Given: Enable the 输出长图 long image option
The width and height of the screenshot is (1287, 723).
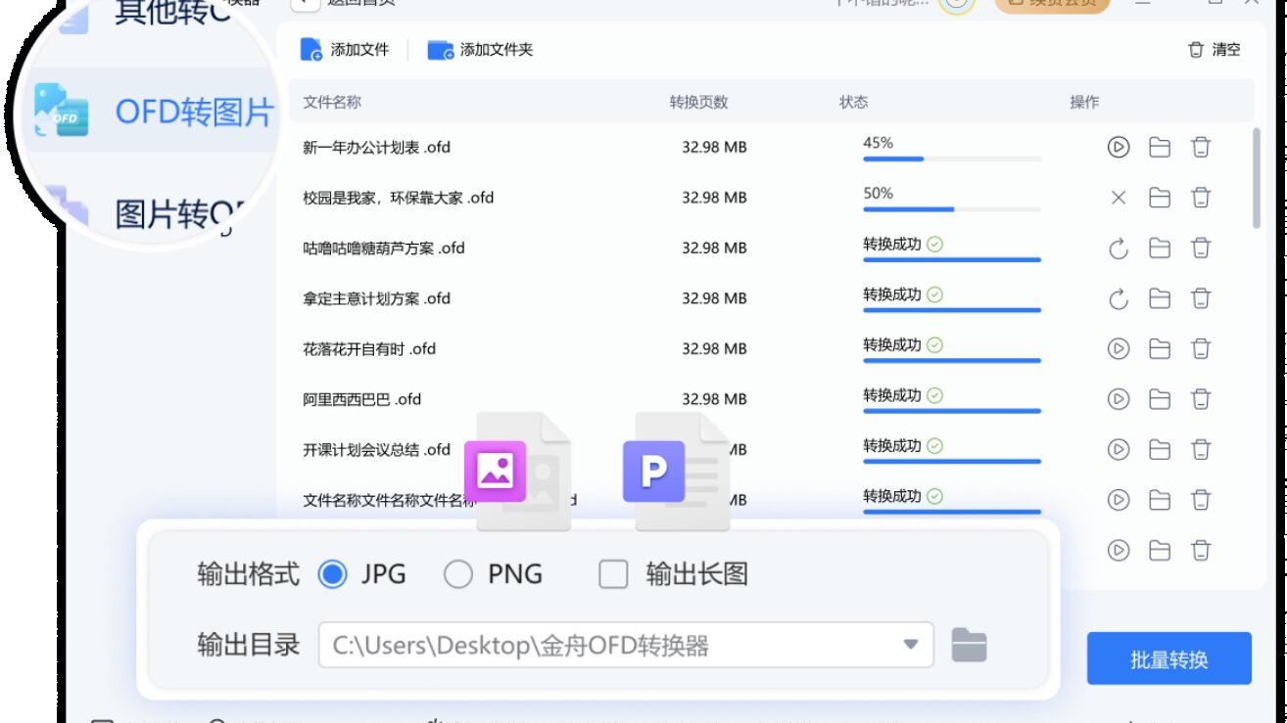Looking at the screenshot, I should point(613,575).
